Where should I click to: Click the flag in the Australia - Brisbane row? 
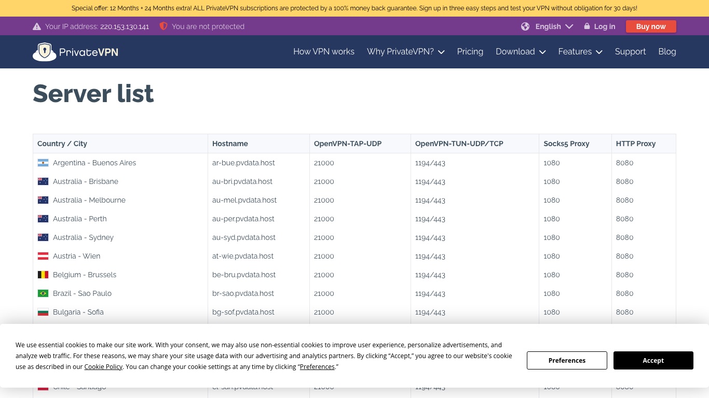(x=43, y=181)
